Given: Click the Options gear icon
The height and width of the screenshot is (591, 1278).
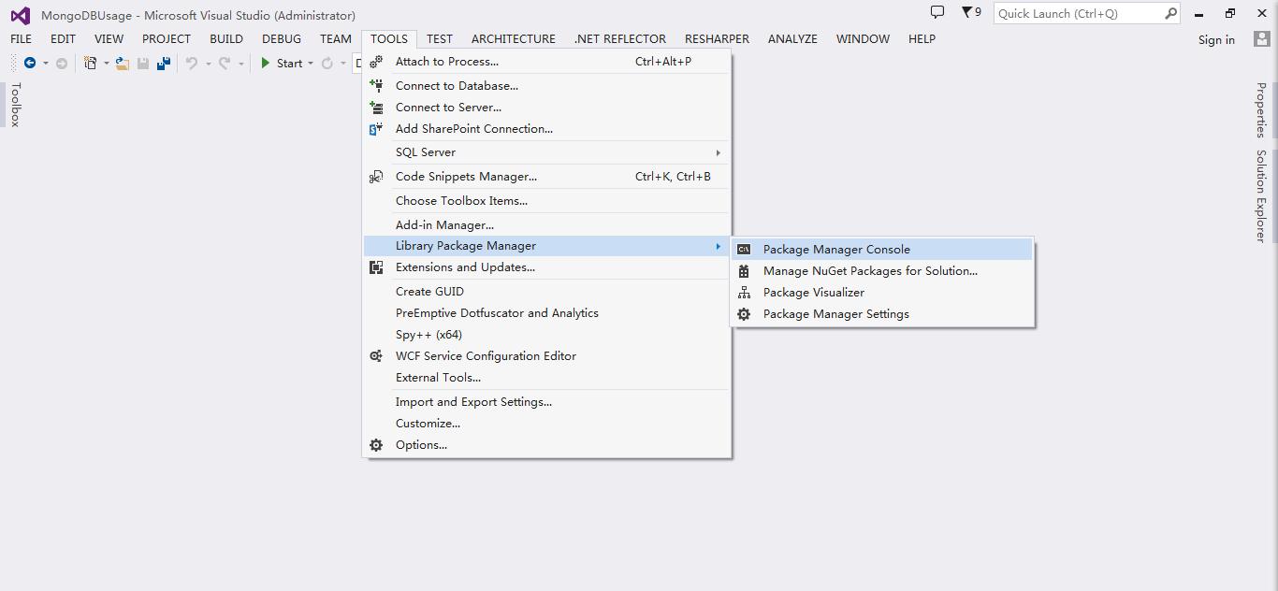Looking at the screenshot, I should (376, 445).
